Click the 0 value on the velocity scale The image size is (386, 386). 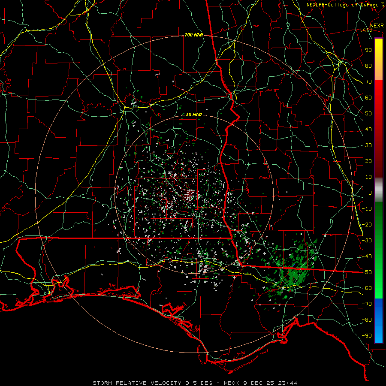point(370,193)
